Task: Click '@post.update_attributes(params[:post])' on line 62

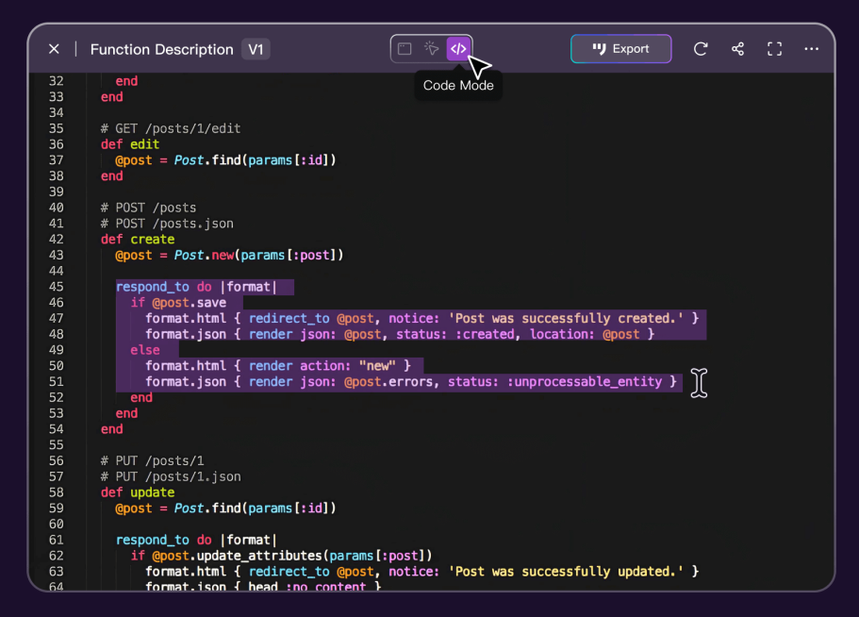Action: [x=292, y=556]
